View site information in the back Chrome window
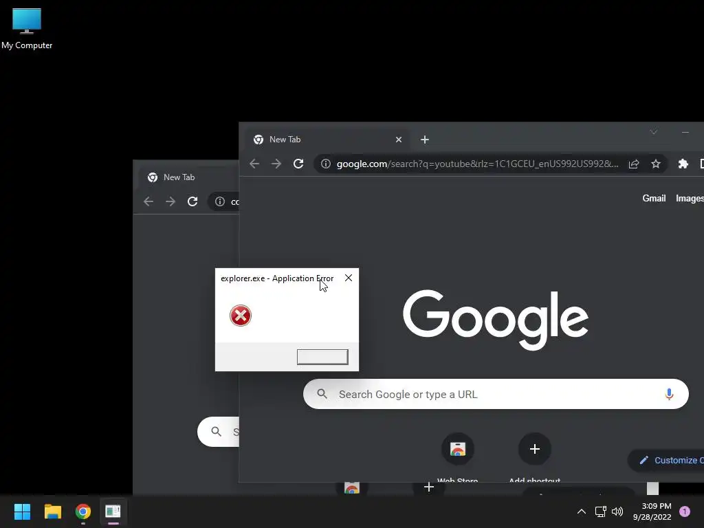 (220, 201)
